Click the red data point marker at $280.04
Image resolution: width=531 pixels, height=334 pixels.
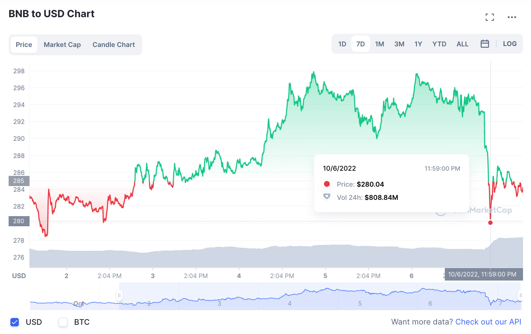click(490, 223)
